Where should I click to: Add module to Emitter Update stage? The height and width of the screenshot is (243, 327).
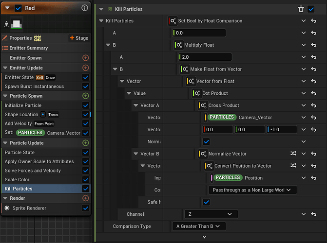(x=85, y=68)
